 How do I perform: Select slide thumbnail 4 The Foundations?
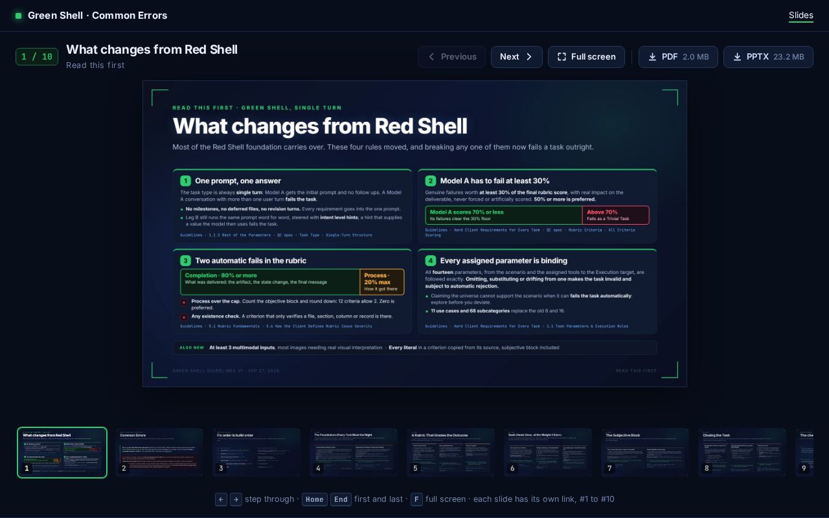pyautogui.click(x=354, y=453)
